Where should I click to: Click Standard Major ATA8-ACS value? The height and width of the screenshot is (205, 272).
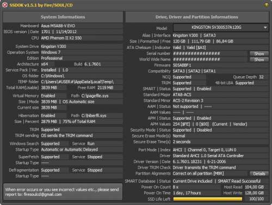point(182,95)
